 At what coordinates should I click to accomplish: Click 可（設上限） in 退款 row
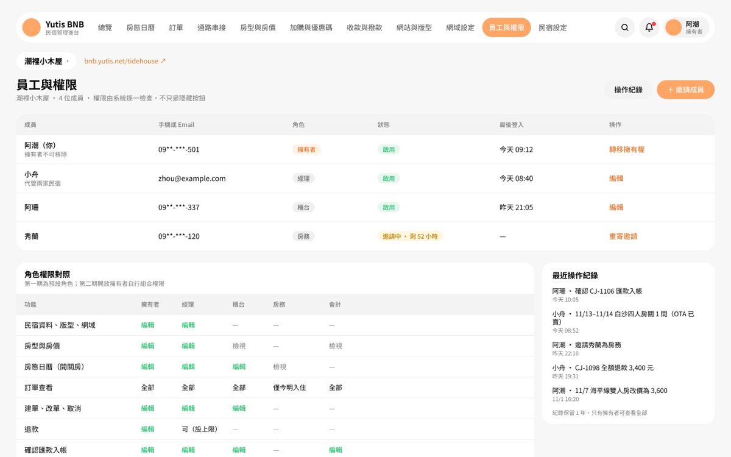(199, 429)
